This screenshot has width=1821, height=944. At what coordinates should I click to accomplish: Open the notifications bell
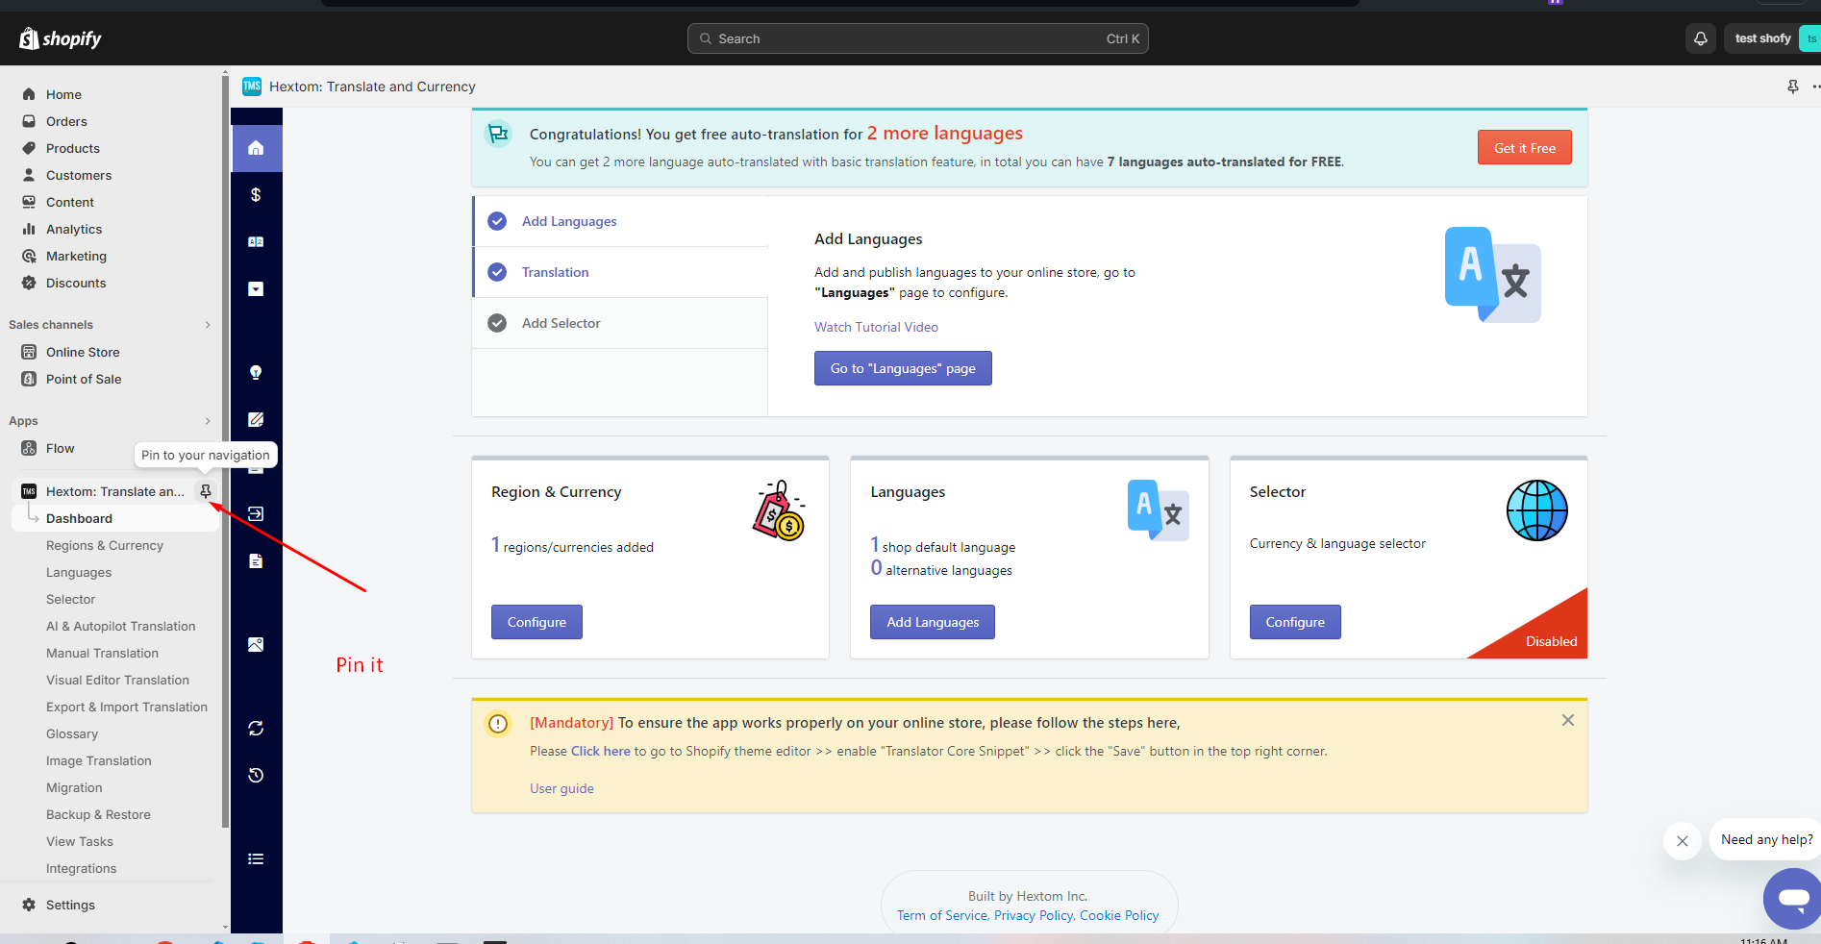click(x=1701, y=38)
